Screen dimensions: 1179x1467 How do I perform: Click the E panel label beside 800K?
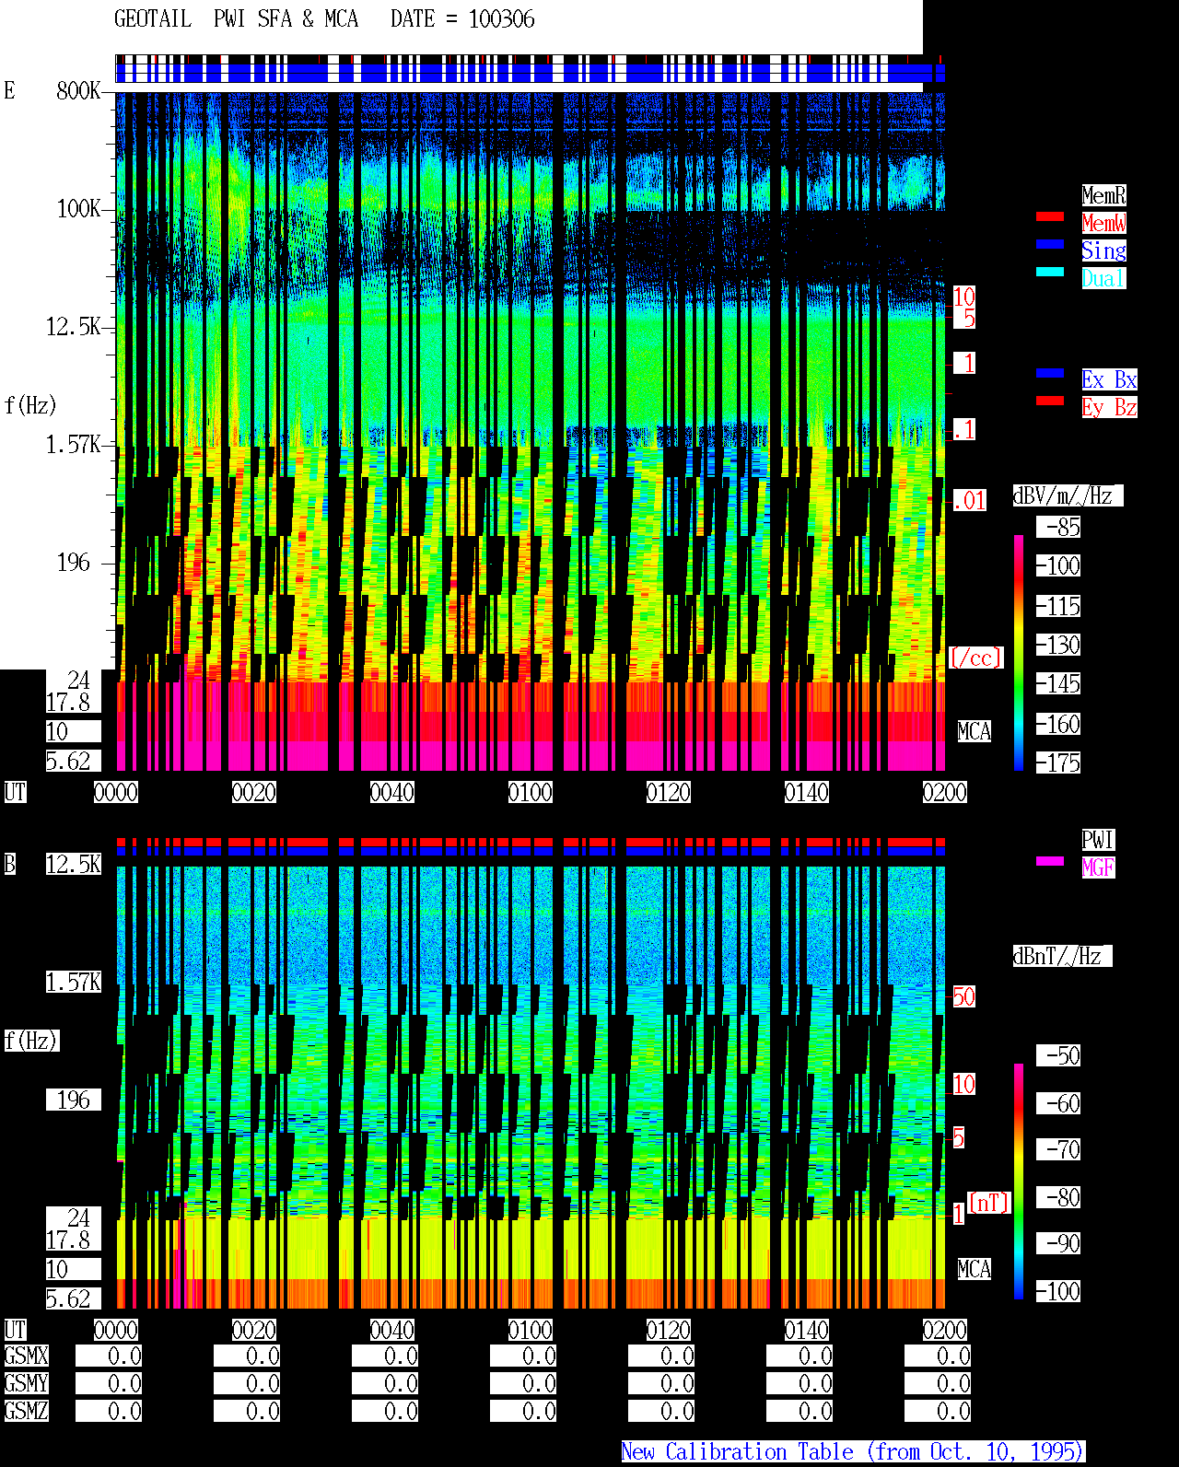9,90
